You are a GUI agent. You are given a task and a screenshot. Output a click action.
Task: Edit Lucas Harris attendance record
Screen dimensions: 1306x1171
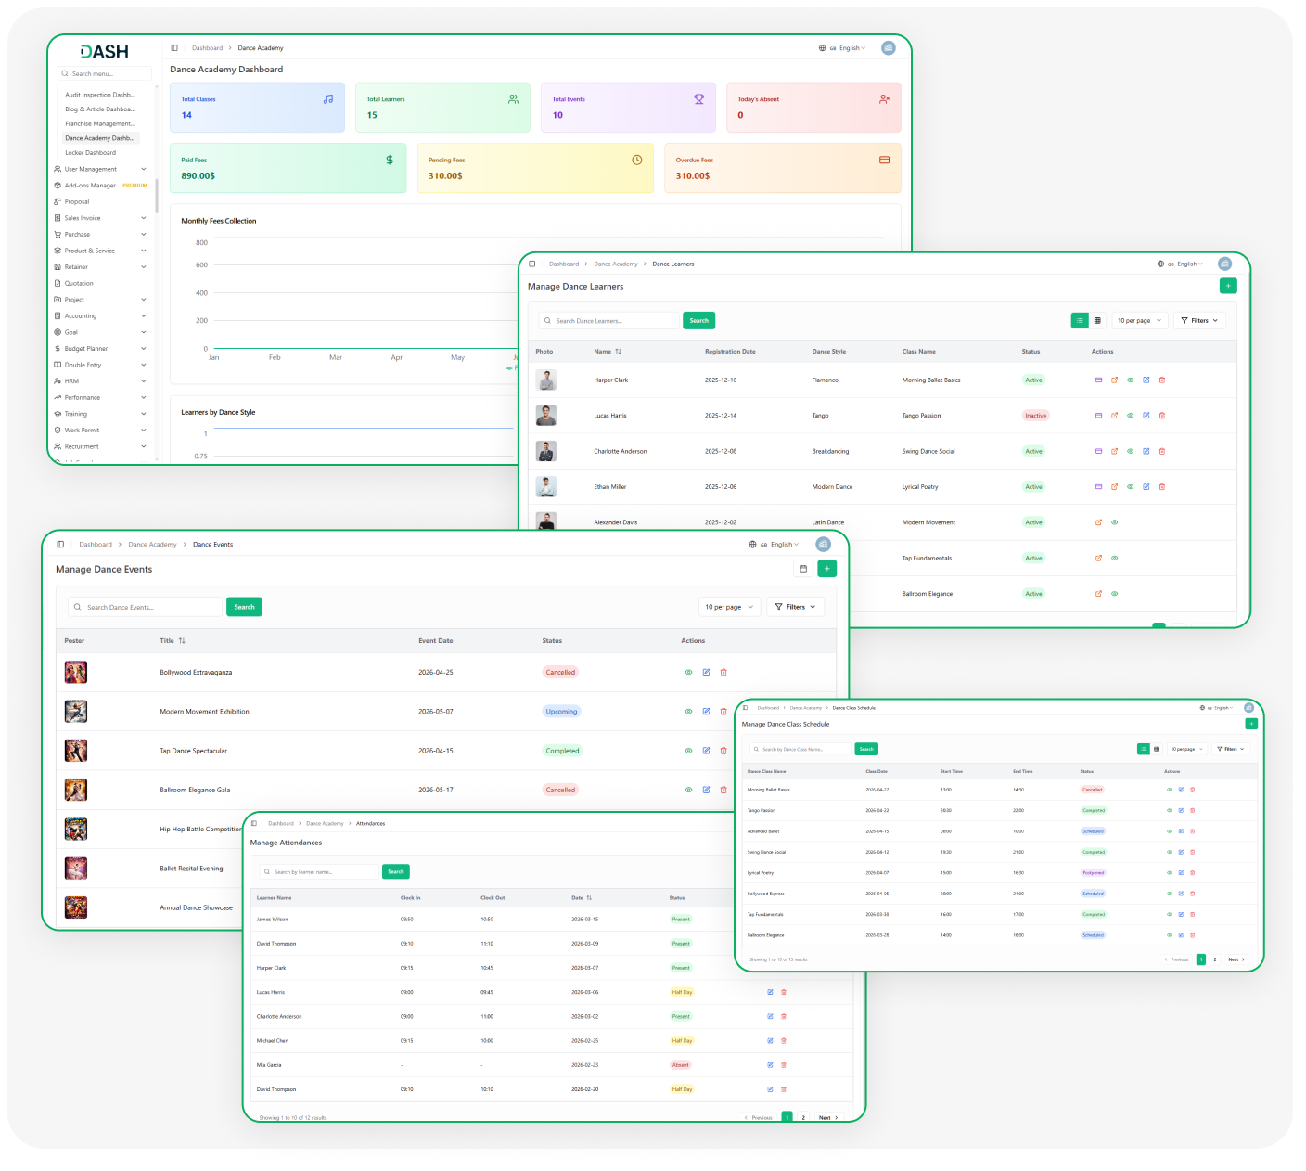pyautogui.click(x=770, y=992)
